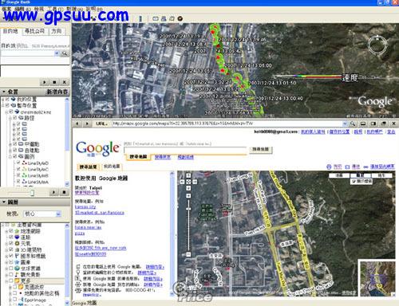Screen dimensions: 399x306
Task: Go back in embedded browser
Action: pos(77,124)
